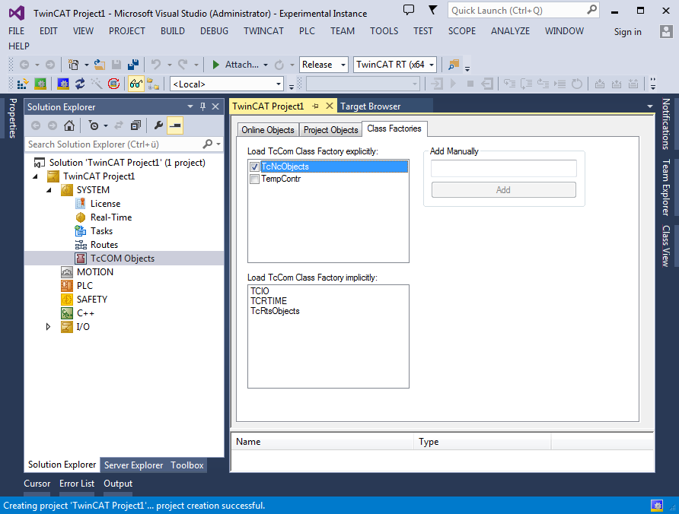Click the Build 4024.0 Loaded icon in status bar
The image size is (679, 514).
(656, 506)
